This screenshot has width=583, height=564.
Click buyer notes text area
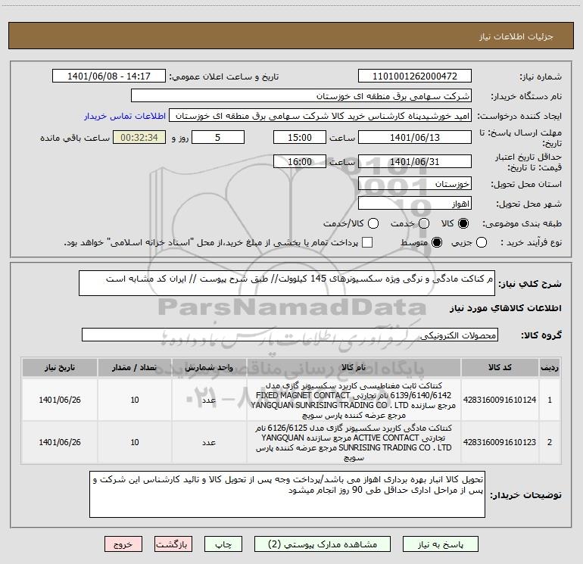pos(287,494)
